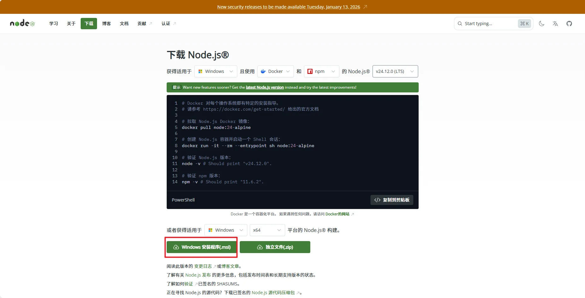Image resolution: width=585 pixels, height=298 pixels.
Task: Click 复制到剪贴板 button
Action: coord(392,200)
